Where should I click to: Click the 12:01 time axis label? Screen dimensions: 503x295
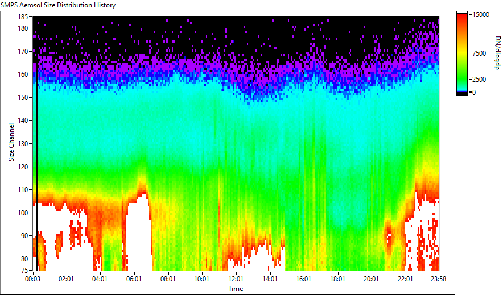pos(236,279)
